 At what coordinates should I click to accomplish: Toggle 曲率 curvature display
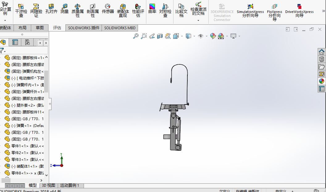(152, 9)
